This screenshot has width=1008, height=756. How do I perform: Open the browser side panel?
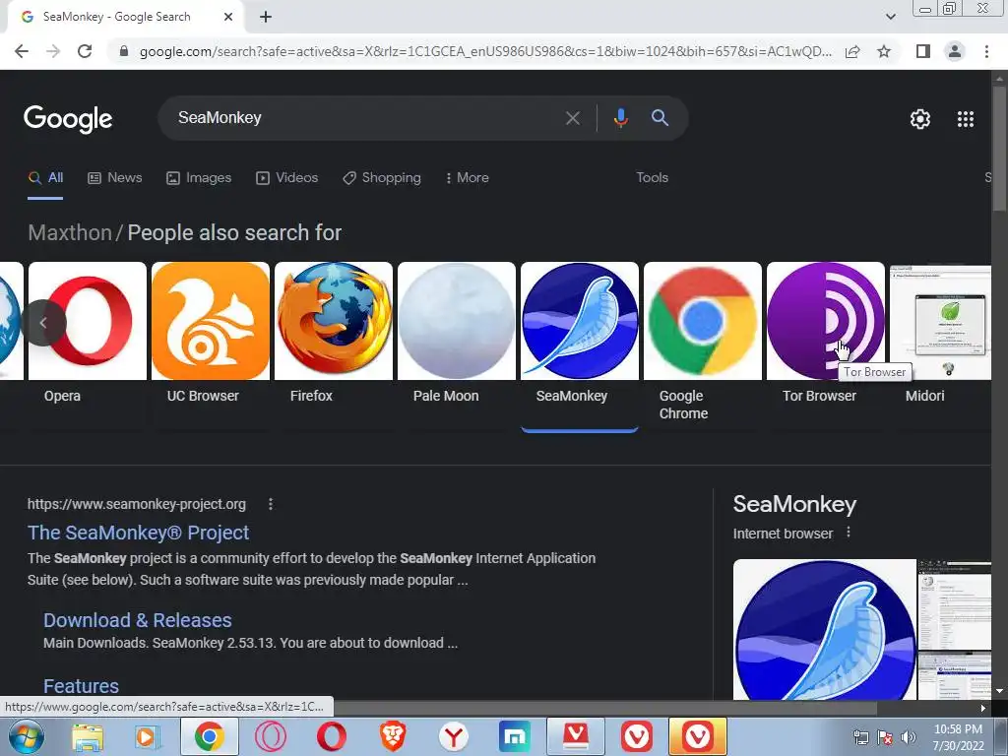click(923, 51)
